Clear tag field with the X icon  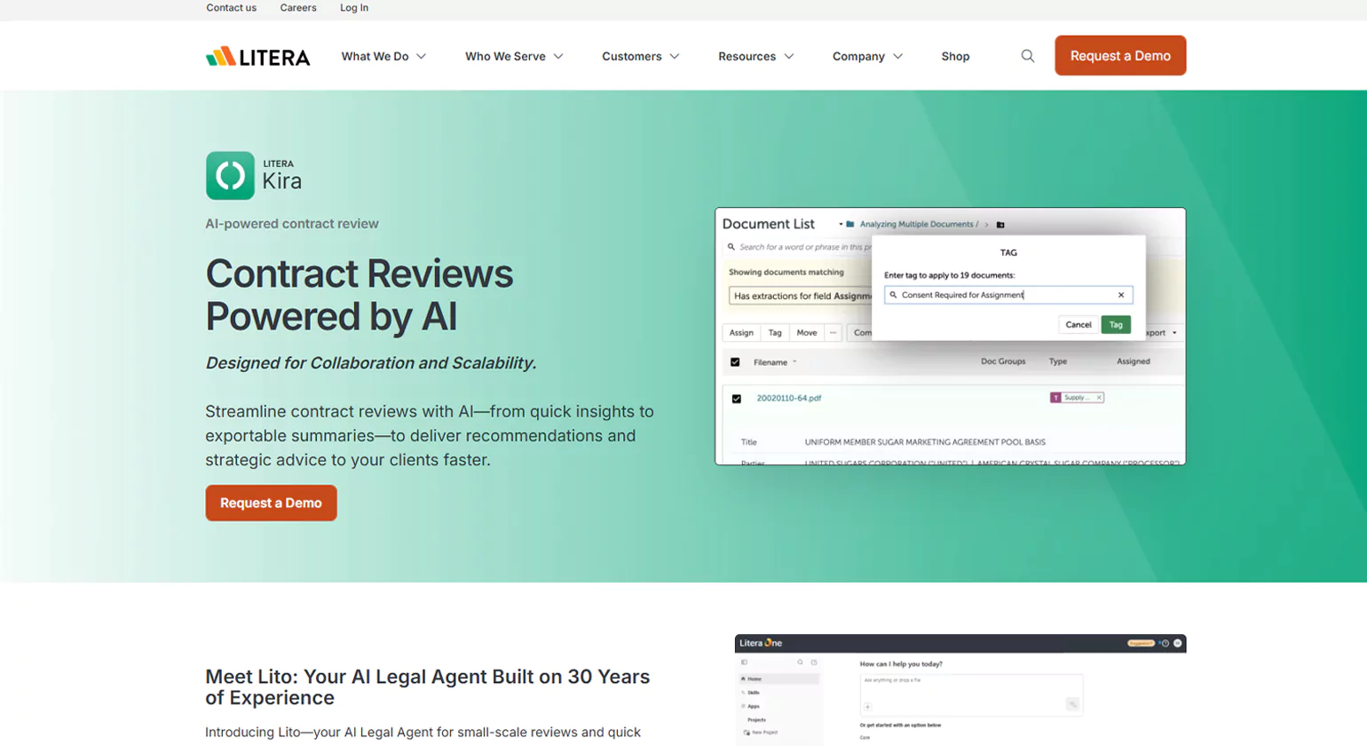click(x=1120, y=295)
